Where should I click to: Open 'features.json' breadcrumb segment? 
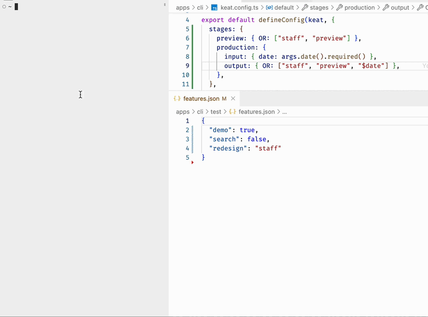coord(257,112)
